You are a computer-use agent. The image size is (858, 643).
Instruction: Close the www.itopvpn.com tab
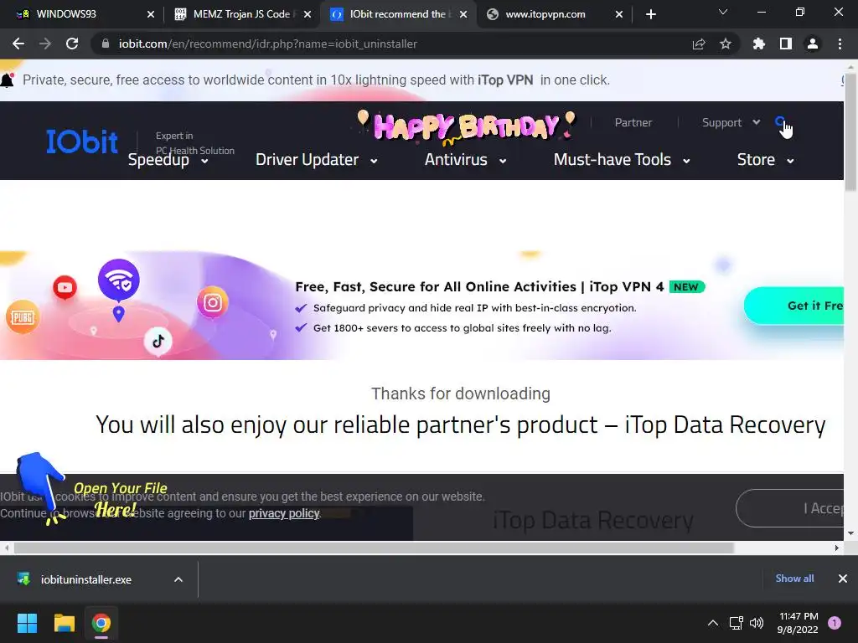[x=619, y=14]
